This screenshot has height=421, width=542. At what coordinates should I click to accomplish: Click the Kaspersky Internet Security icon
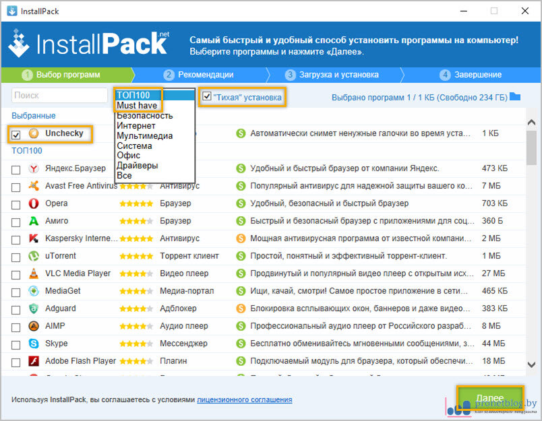pos(34,238)
